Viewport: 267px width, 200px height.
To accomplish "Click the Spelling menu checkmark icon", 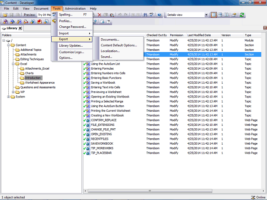I will [x=54, y=15].
